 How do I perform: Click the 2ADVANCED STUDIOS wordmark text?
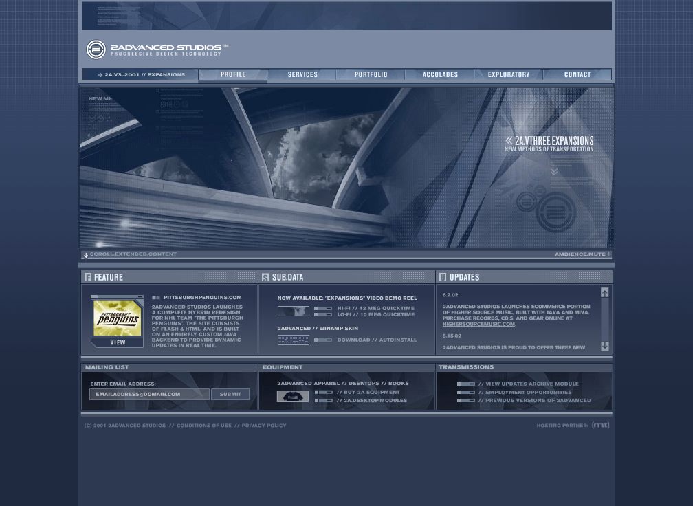click(166, 47)
